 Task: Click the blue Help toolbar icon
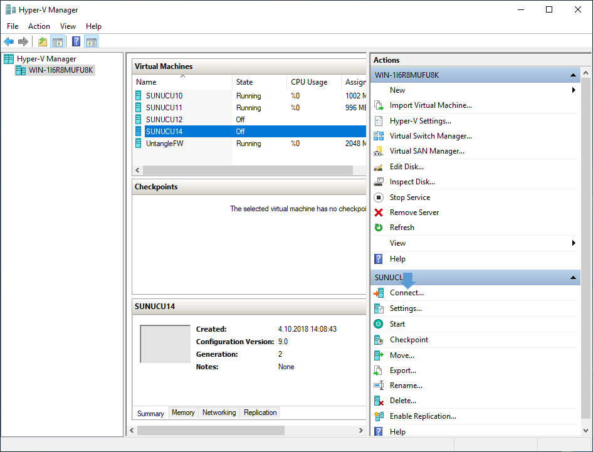click(76, 41)
